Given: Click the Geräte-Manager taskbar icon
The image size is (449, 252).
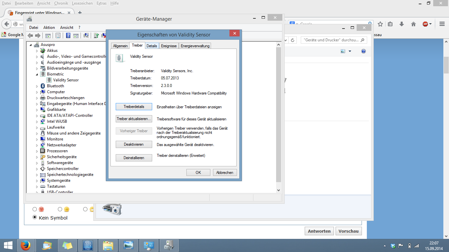Looking at the screenshot, I should [x=169, y=245].
